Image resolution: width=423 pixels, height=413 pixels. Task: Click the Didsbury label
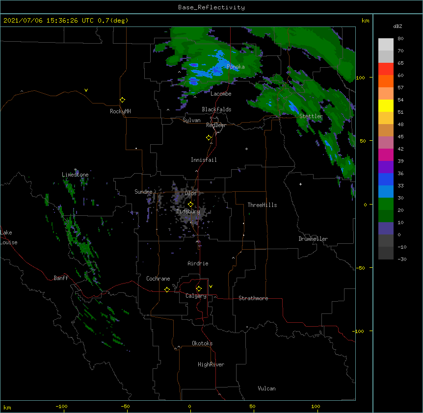click(x=188, y=211)
